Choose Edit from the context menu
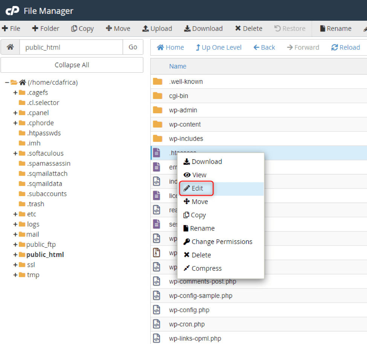The width and height of the screenshot is (367, 344). coord(221,189)
